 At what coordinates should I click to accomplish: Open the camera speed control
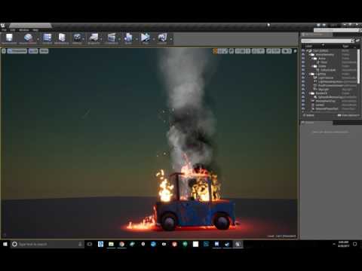287,51
